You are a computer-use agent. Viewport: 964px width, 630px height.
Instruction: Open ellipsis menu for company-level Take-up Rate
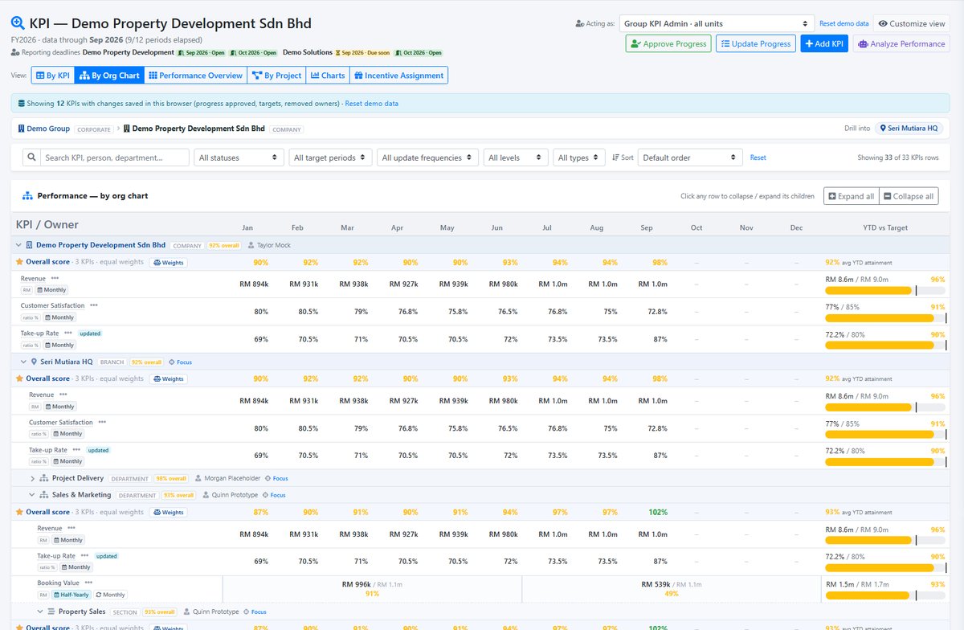68,333
